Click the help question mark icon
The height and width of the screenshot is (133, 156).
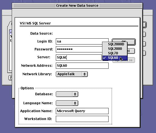pos(10,78)
